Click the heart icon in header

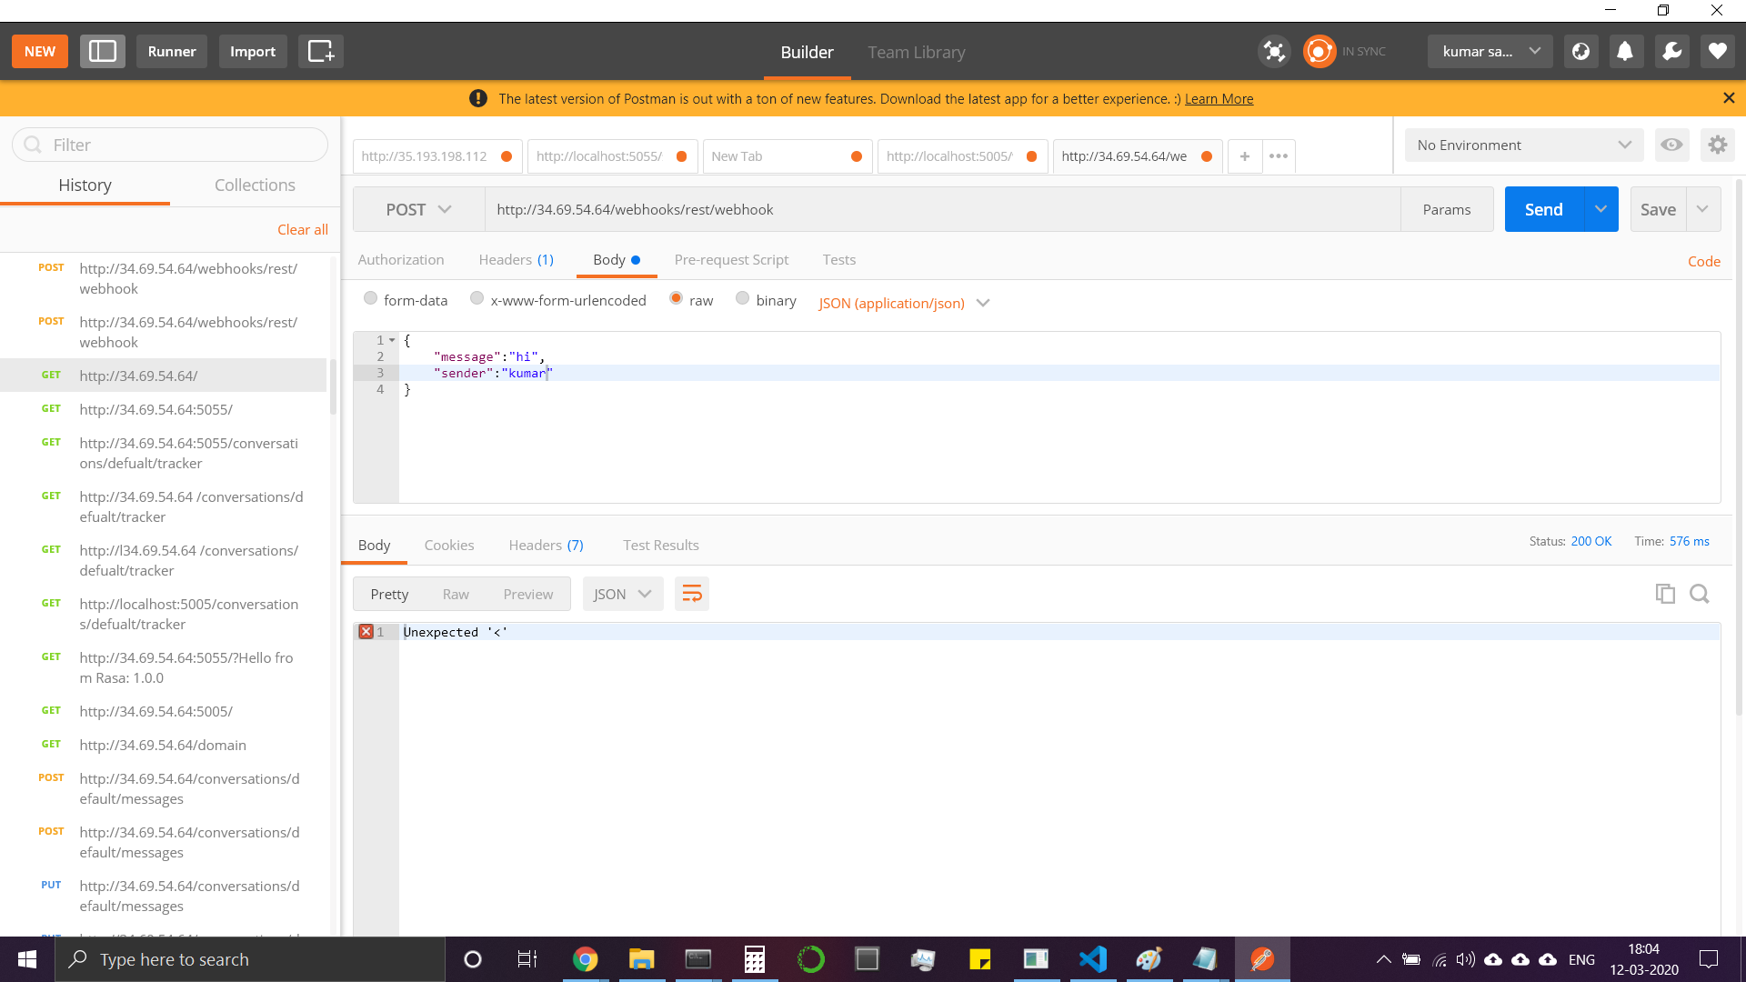pyautogui.click(x=1717, y=52)
